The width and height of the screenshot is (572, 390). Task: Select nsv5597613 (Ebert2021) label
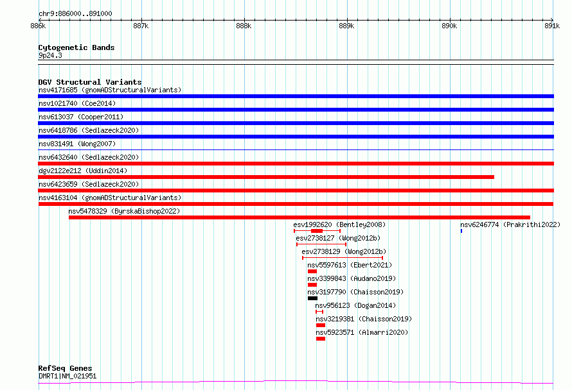pos(350,265)
